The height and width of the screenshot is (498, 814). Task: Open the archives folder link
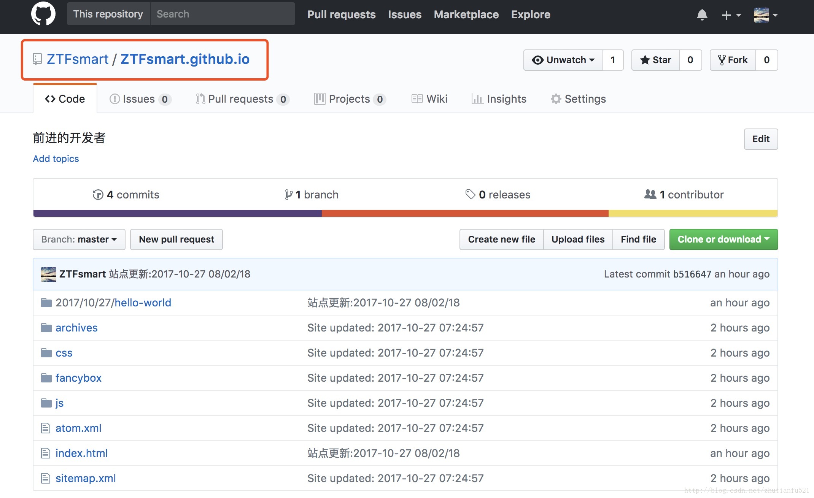tap(76, 328)
